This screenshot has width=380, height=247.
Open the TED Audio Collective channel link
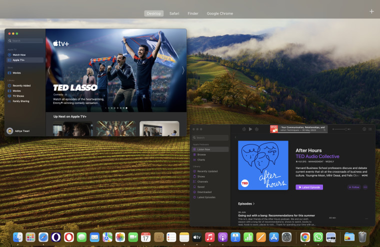coord(317,156)
